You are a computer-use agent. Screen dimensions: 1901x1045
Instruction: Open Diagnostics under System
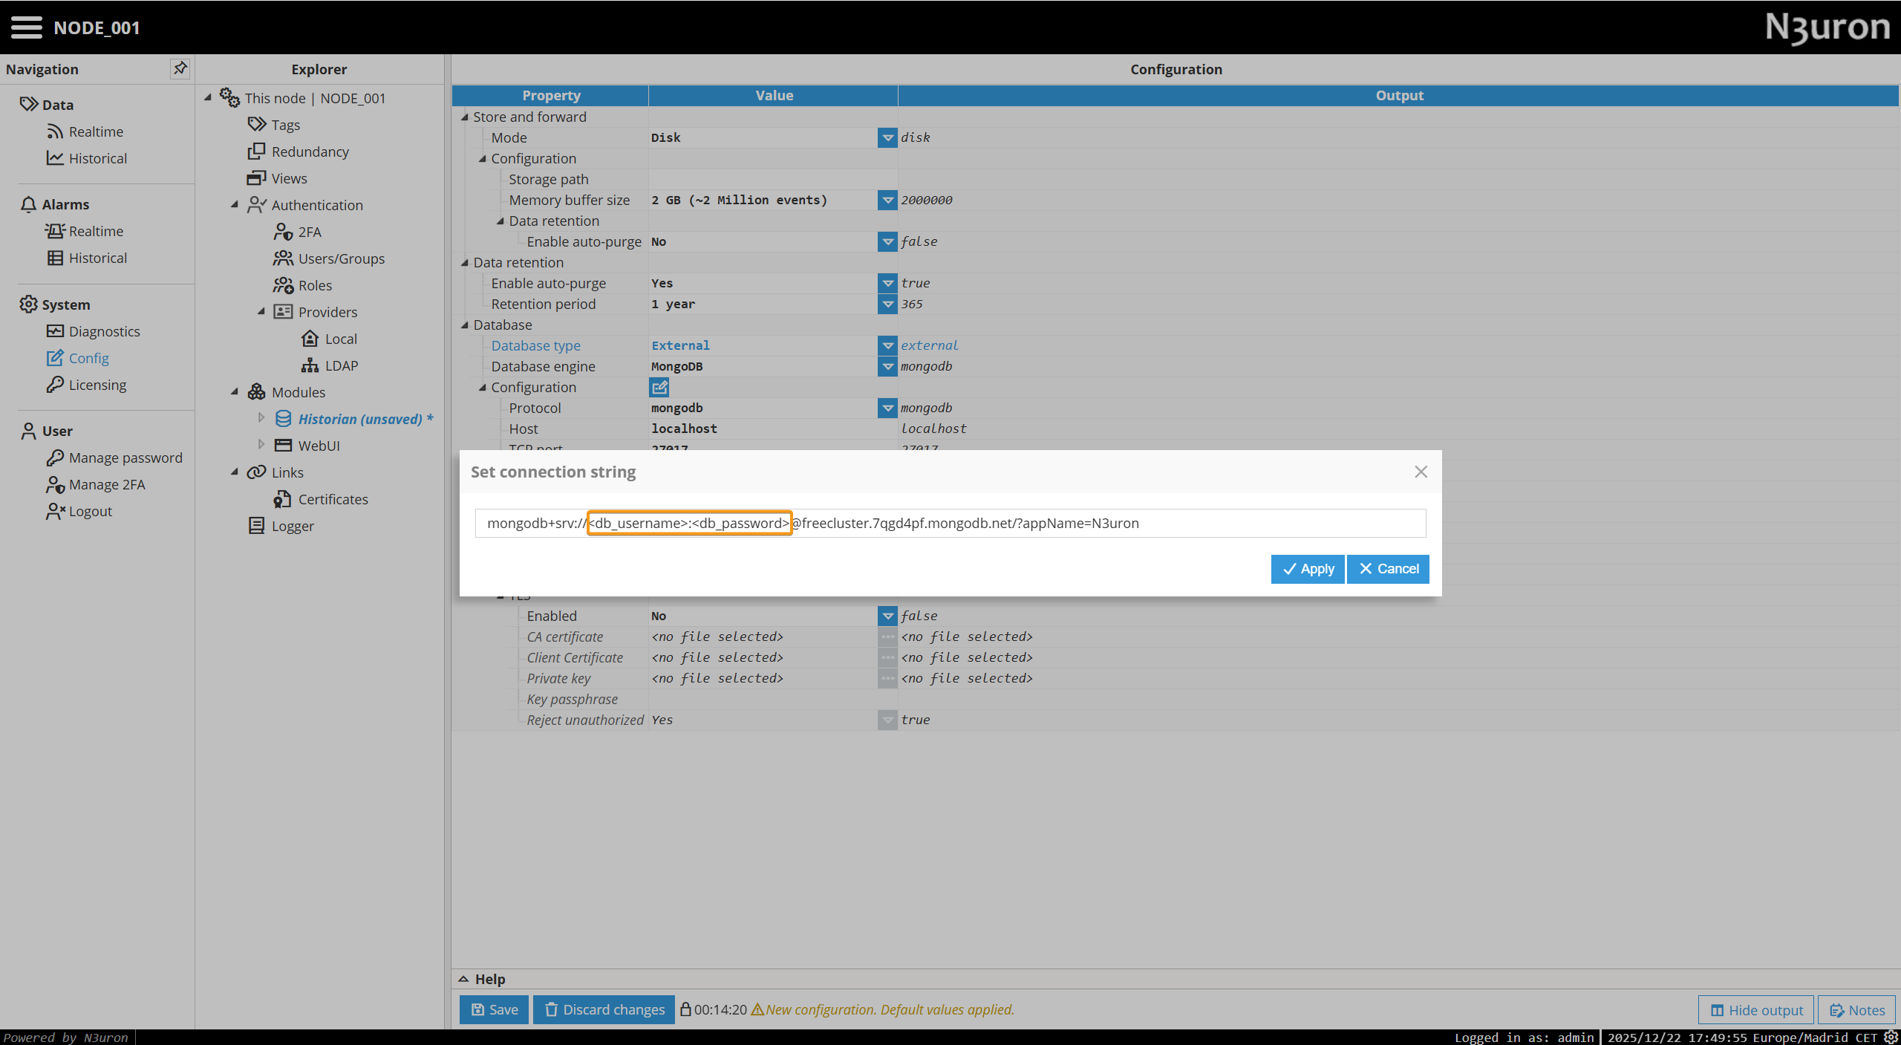(x=104, y=331)
